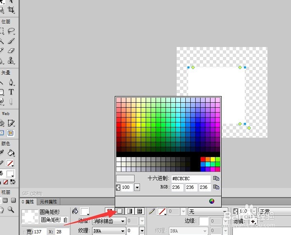
Task: Select the Marquee tool
Action: tap(2, 31)
